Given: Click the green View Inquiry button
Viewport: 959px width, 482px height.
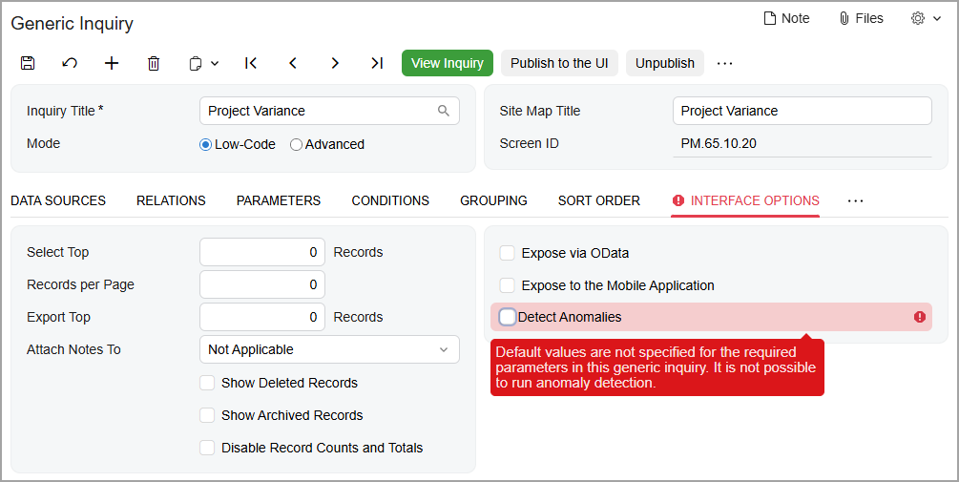Looking at the screenshot, I should tap(448, 63).
